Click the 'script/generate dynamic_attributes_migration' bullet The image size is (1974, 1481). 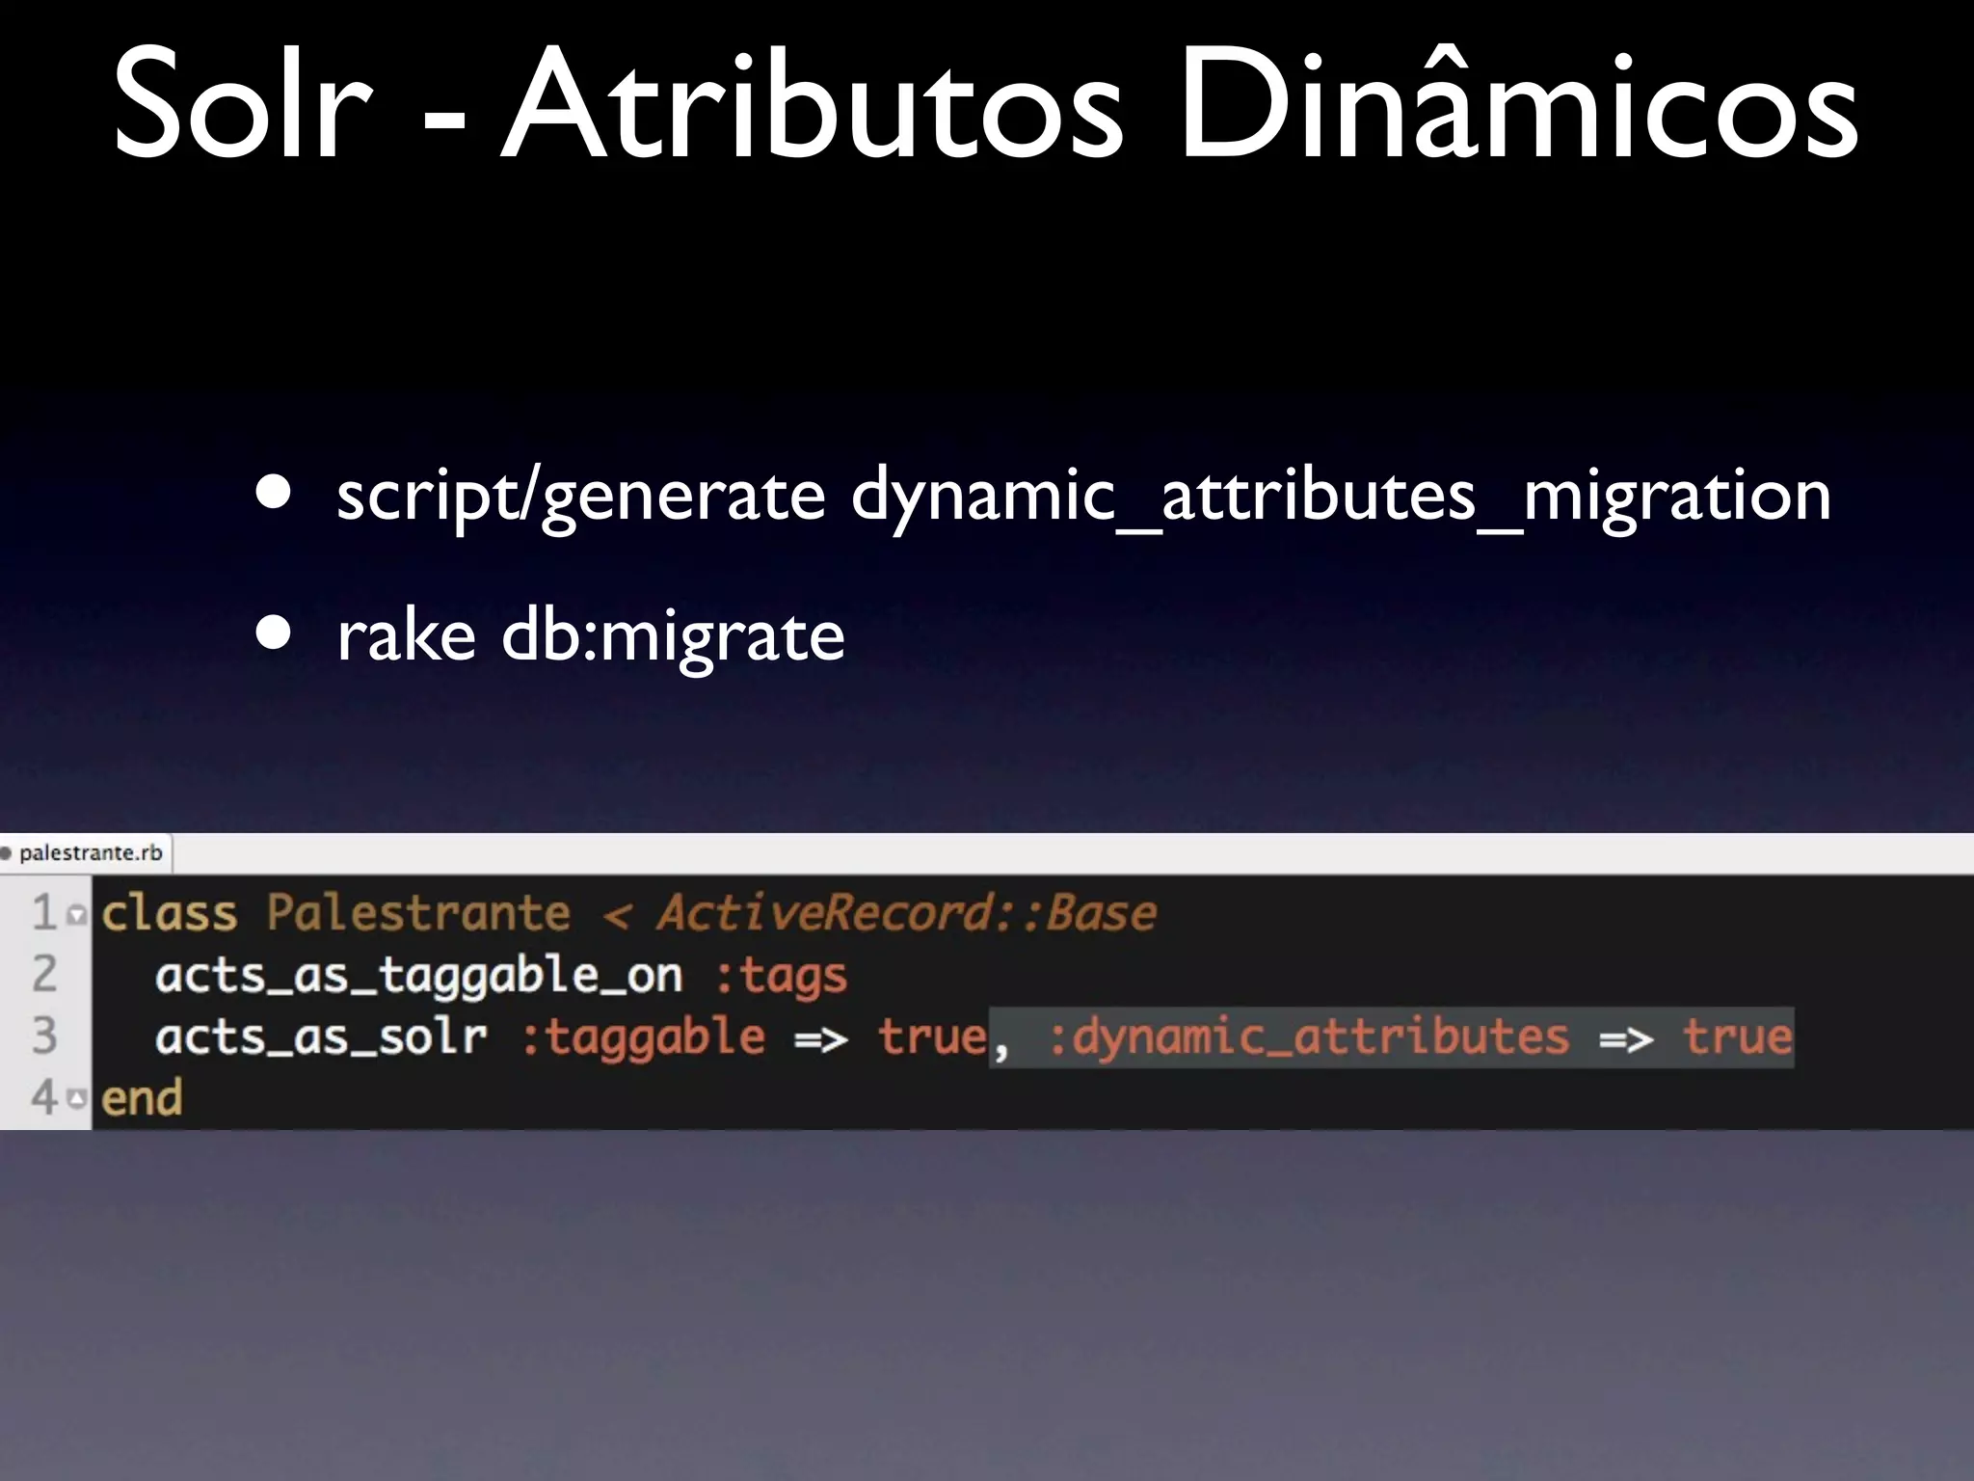pyautogui.click(x=1083, y=496)
